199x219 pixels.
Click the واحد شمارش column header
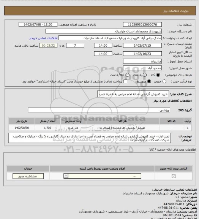tap(73, 121)
